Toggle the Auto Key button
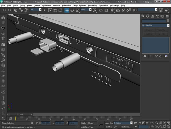This screenshot has height=129, width=171. 109,123
